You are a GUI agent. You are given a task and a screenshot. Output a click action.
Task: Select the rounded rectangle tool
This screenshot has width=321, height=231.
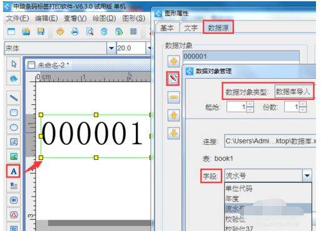14,112
